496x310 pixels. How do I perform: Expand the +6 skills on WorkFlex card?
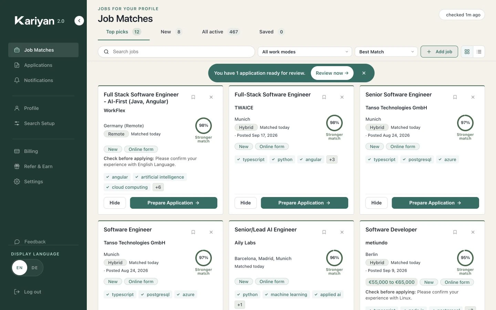158,187
